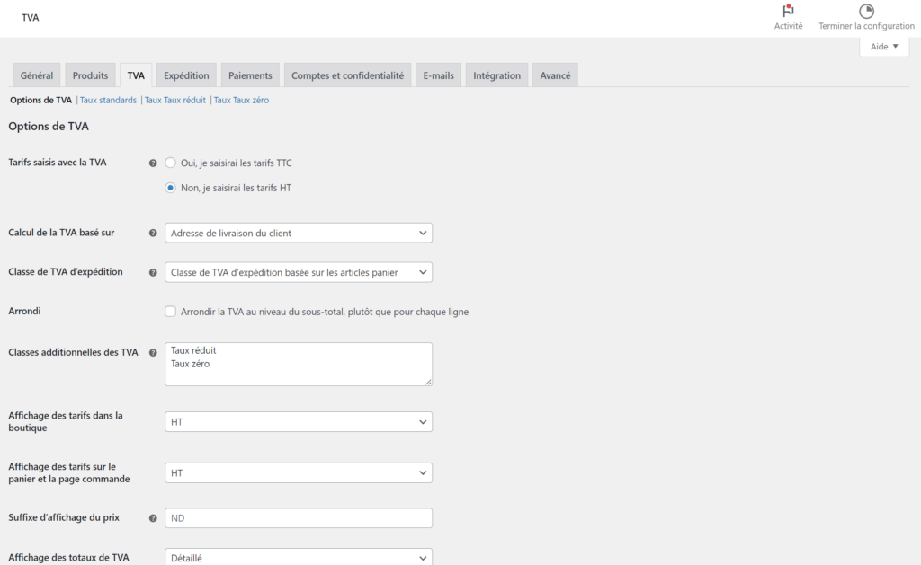The height and width of the screenshot is (565, 921).
Task: Expand Classe de TVA d'expédition dropdown
Action: [x=299, y=272]
